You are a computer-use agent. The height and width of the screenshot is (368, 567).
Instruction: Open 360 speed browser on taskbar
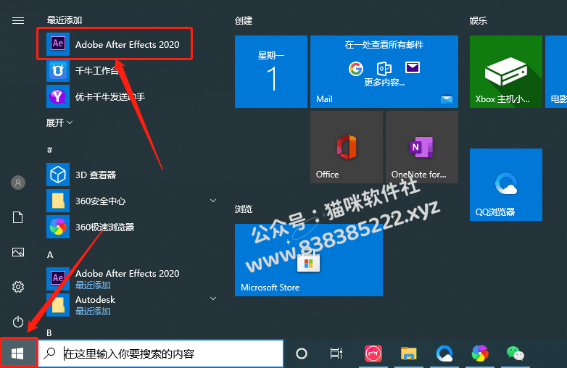point(480,354)
